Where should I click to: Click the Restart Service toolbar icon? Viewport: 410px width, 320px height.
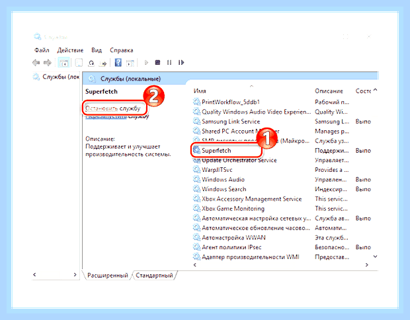181,63
